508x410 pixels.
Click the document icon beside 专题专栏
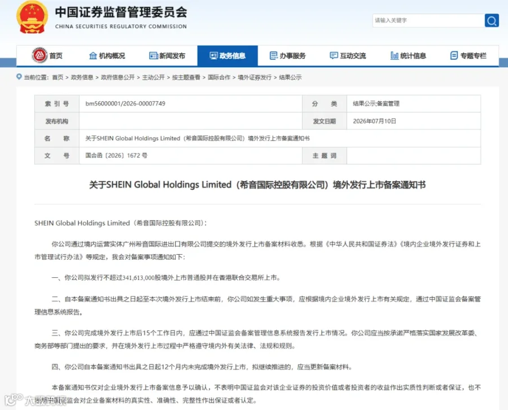point(454,56)
